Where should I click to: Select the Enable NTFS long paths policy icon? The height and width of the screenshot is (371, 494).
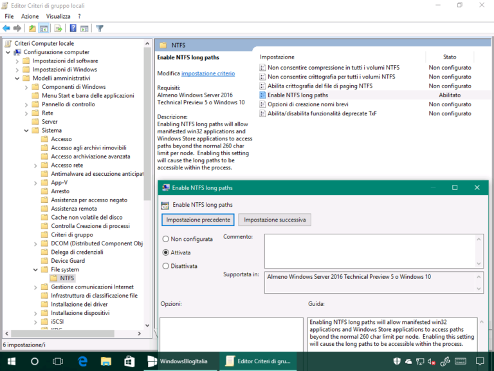point(262,95)
